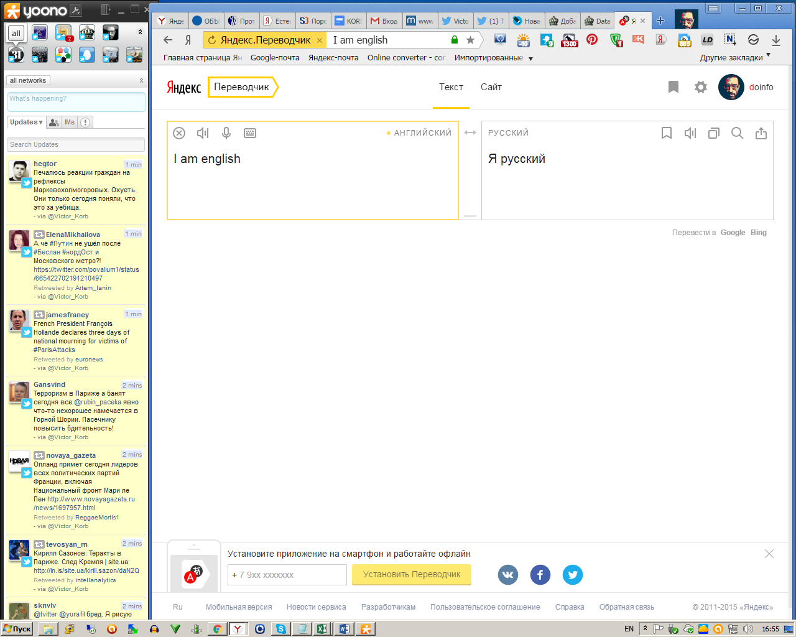Click the Search Updates field
796x637 pixels.
76,144
